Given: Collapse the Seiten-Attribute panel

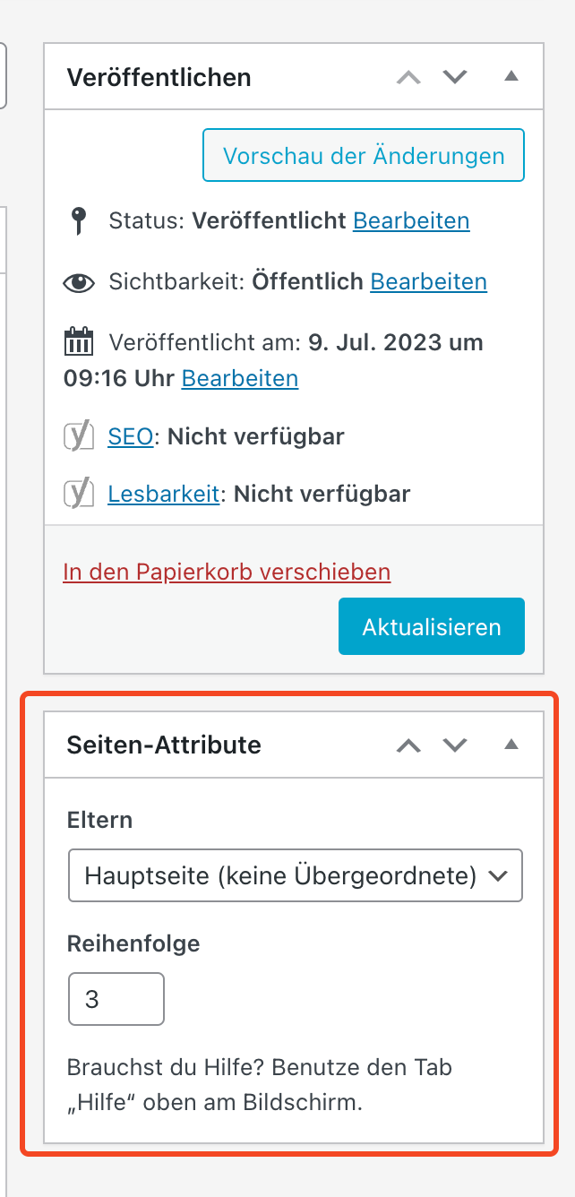Looking at the screenshot, I should pos(511,745).
